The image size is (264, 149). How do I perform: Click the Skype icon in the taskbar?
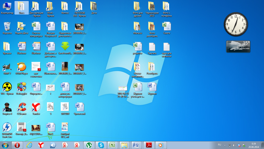point(101,145)
